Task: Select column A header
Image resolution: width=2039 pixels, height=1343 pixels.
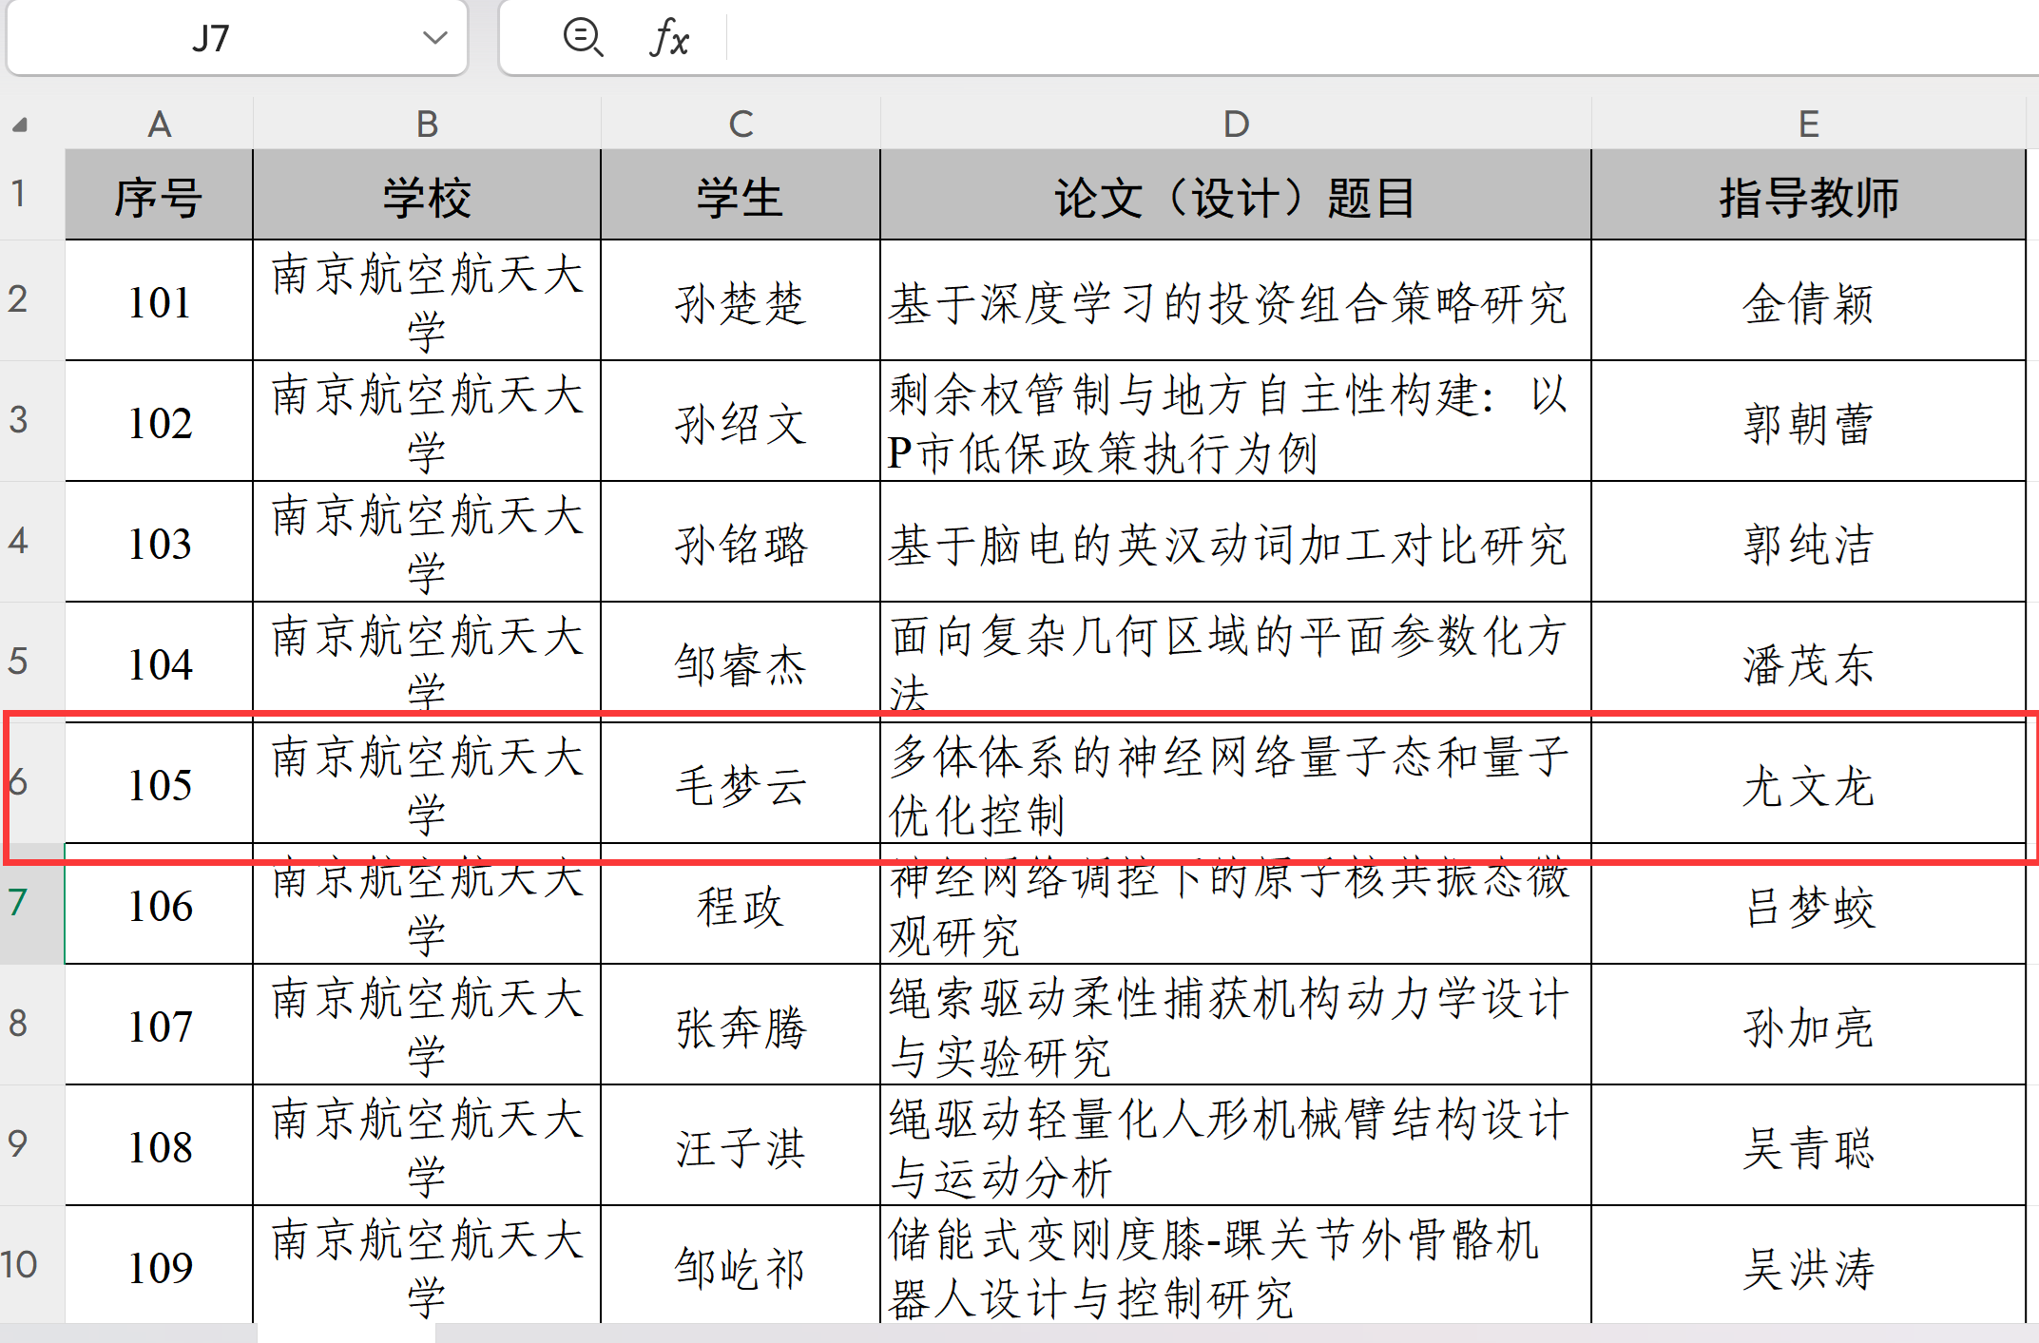Action: 159,124
